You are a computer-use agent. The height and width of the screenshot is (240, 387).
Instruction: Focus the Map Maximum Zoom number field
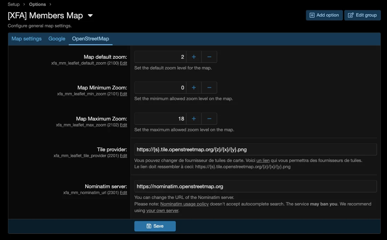pyautogui.click(x=160, y=119)
